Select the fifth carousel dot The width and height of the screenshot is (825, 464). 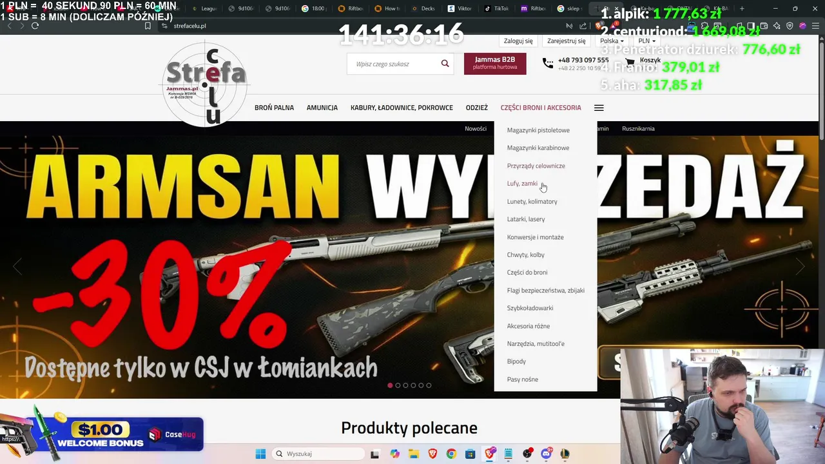click(421, 385)
